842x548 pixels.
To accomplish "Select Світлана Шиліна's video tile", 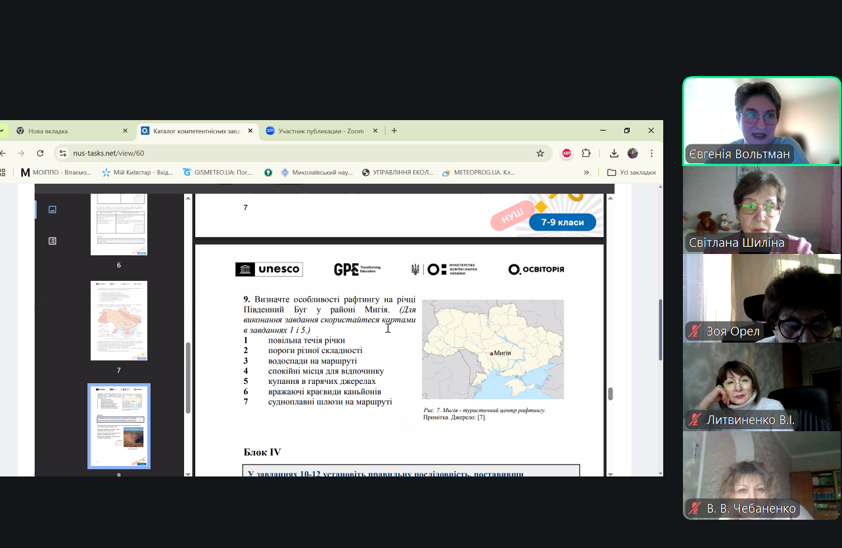I will (762, 209).
